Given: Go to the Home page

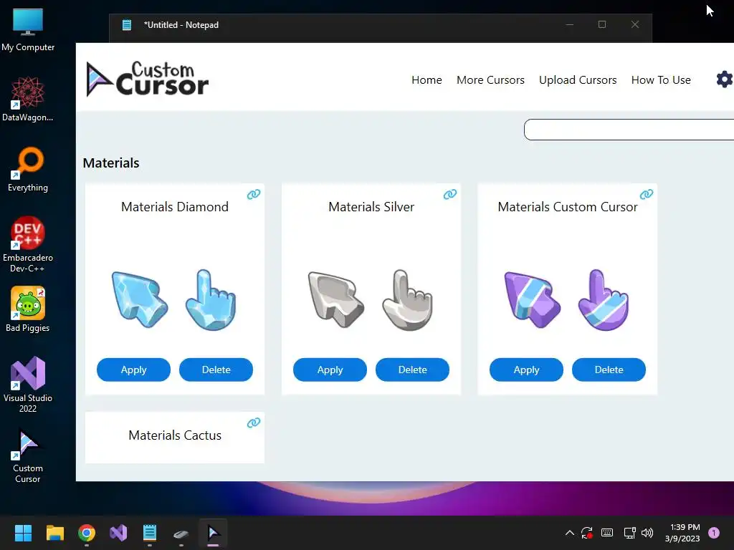Looking at the screenshot, I should click(x=426, y=80).
